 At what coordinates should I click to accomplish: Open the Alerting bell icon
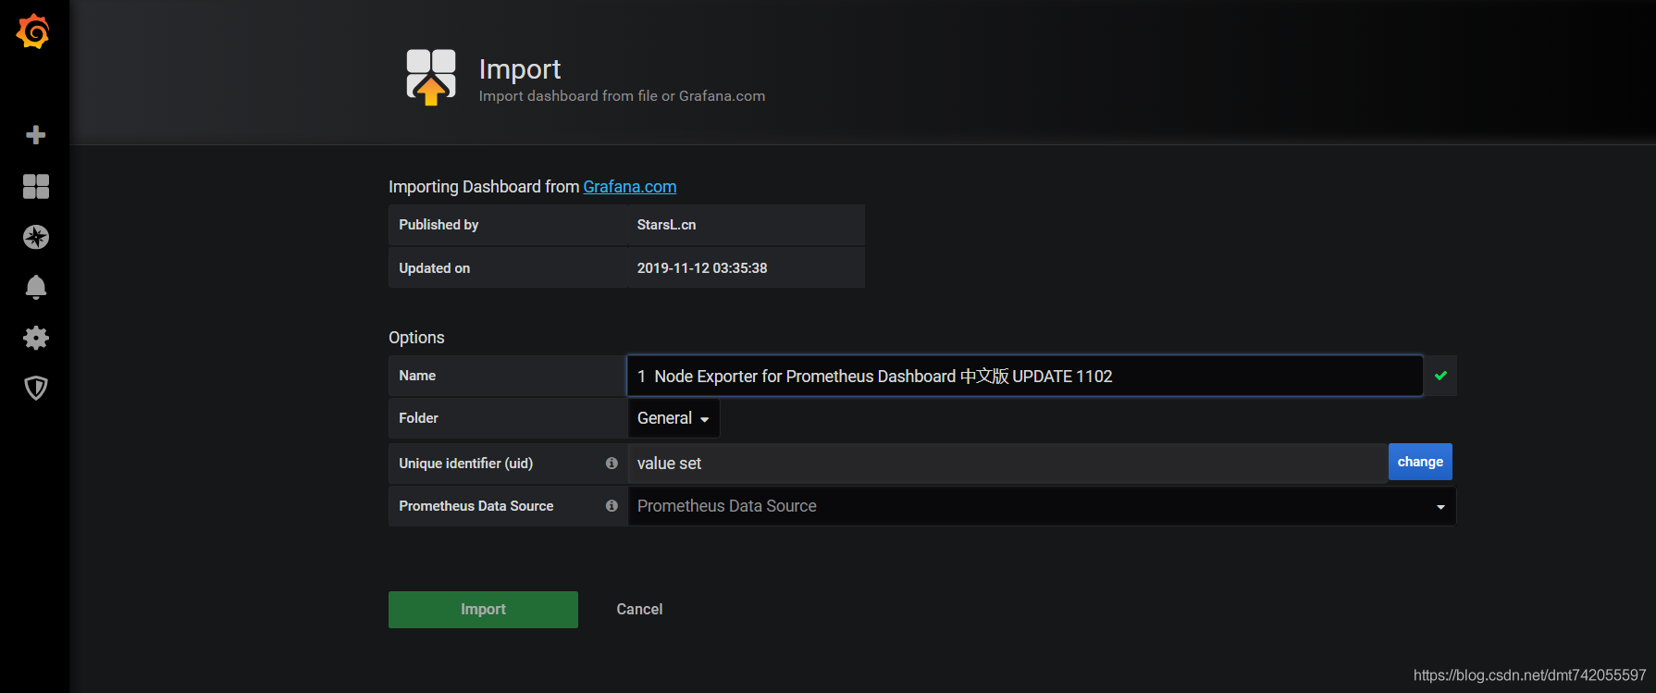[x=35, y=287]
